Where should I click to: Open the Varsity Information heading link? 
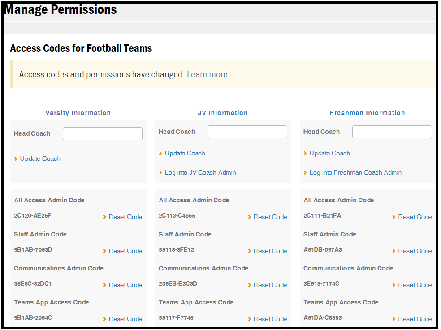coord(78,113)
